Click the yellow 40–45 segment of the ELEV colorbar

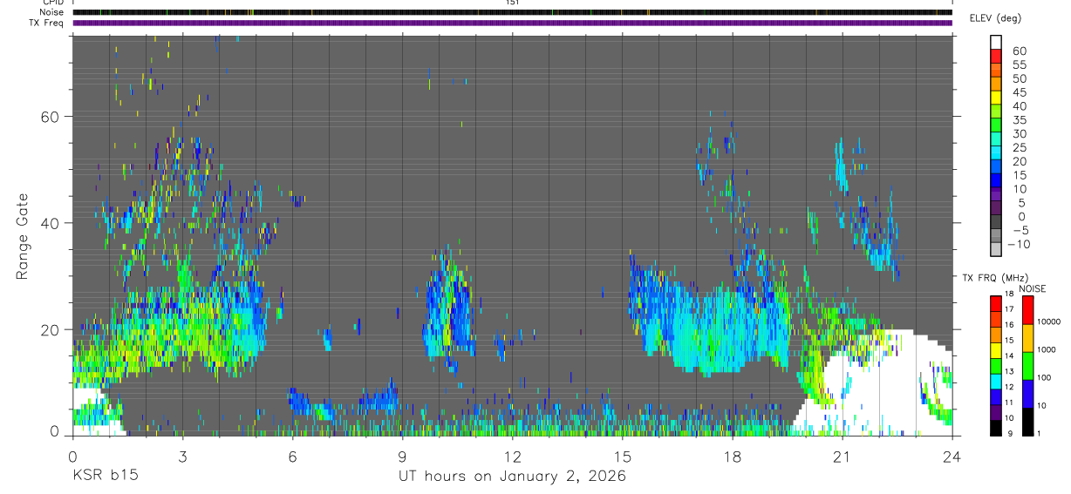(996, 99)
